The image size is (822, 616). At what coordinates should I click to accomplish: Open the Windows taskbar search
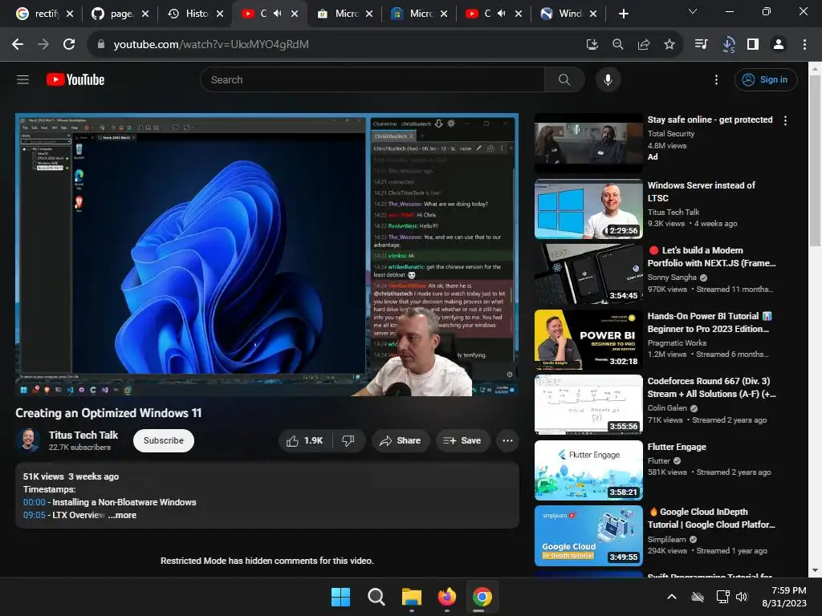[376, 597]
